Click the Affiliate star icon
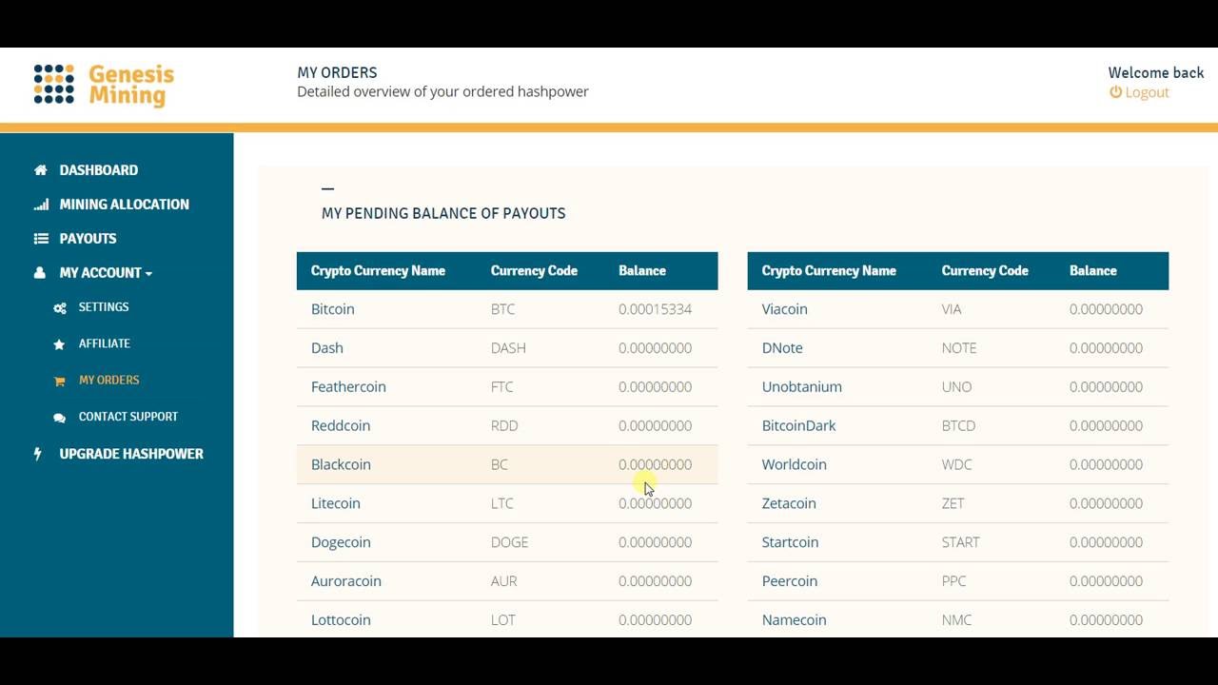1218x685 pixels. point(60,343)
